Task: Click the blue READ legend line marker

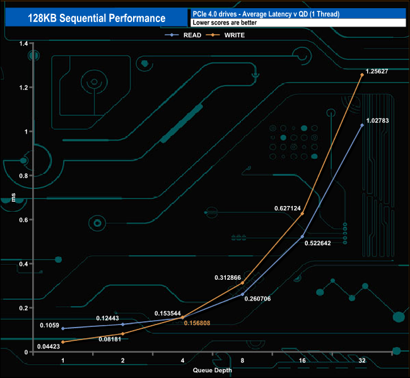Action: pyautogui.click(x=172, y=35)
